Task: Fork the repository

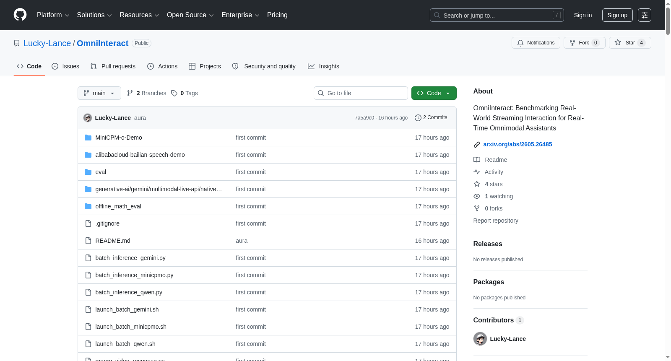Action: tap(584, 43)
